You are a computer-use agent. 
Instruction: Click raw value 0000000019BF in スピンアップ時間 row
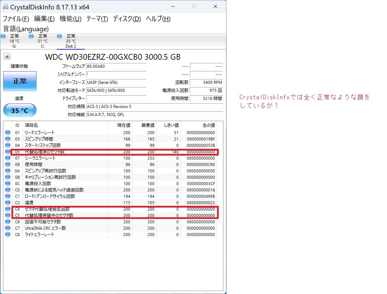coord(201,139)
